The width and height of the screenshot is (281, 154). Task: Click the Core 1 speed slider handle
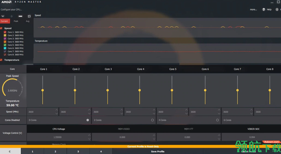(x=43, y=90)
